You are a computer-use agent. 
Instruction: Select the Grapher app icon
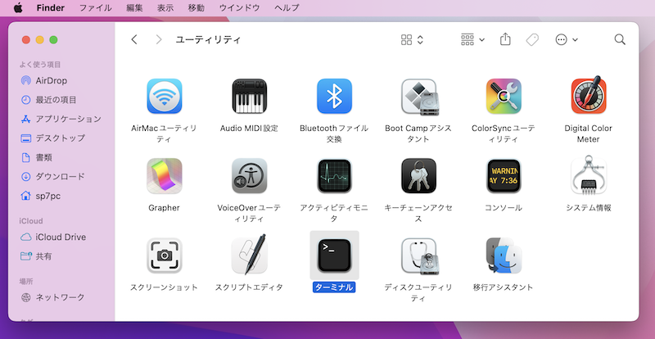164,176
